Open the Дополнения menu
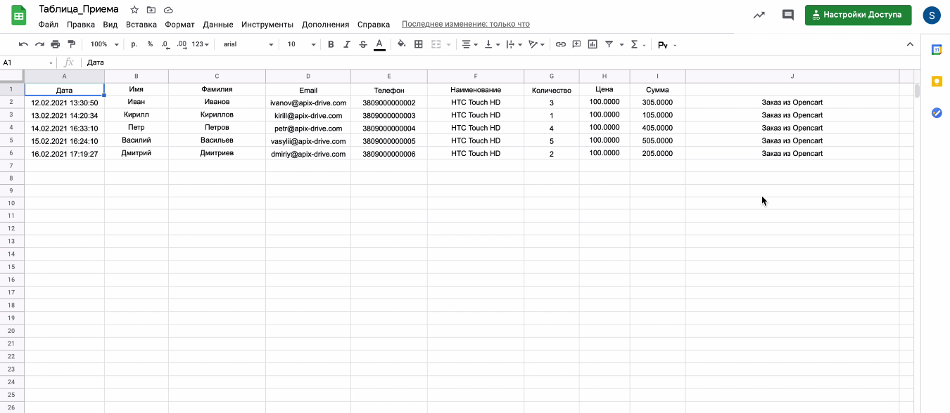This screenshot has width=950, height=413. pos(325,25)
